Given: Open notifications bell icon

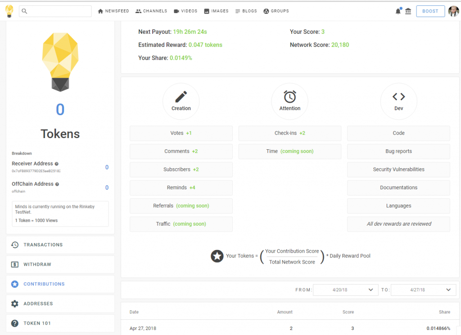Looking at the screenshot, I should click(398, 11).
